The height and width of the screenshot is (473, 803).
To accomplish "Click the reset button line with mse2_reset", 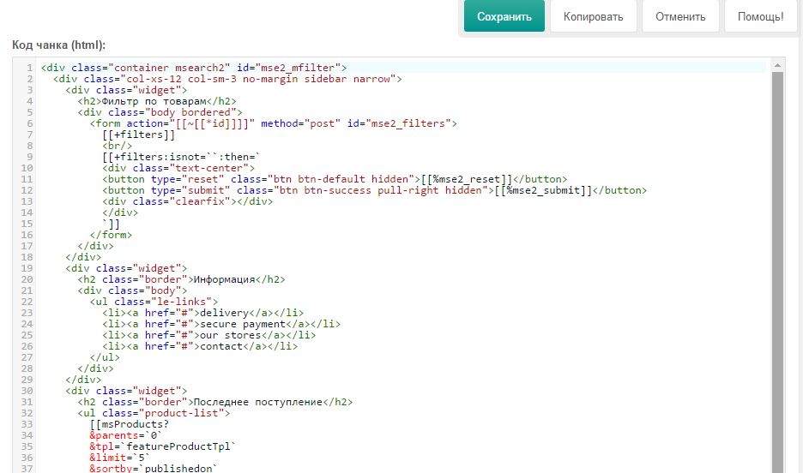I will [335, 179].
